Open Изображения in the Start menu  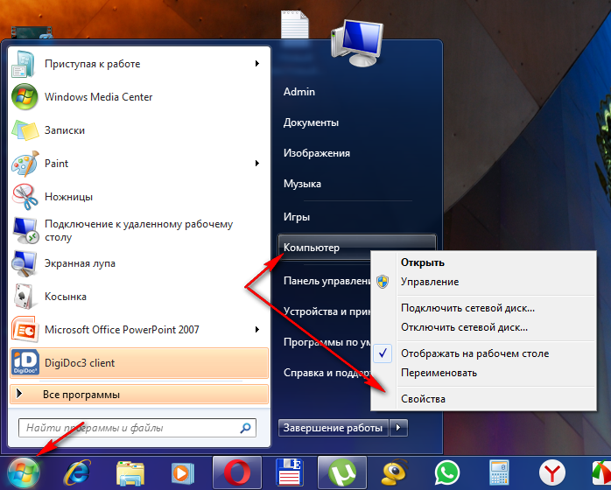point(317,153)
